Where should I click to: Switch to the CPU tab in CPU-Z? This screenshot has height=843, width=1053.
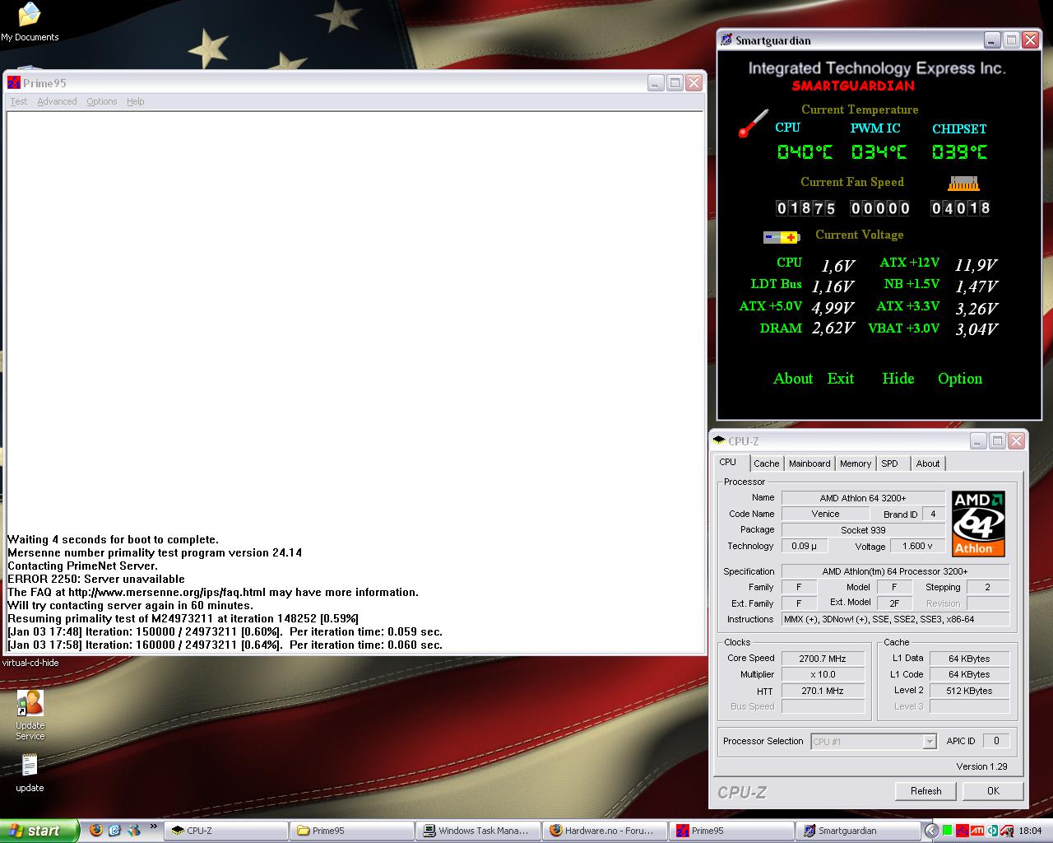pos(728,463)
